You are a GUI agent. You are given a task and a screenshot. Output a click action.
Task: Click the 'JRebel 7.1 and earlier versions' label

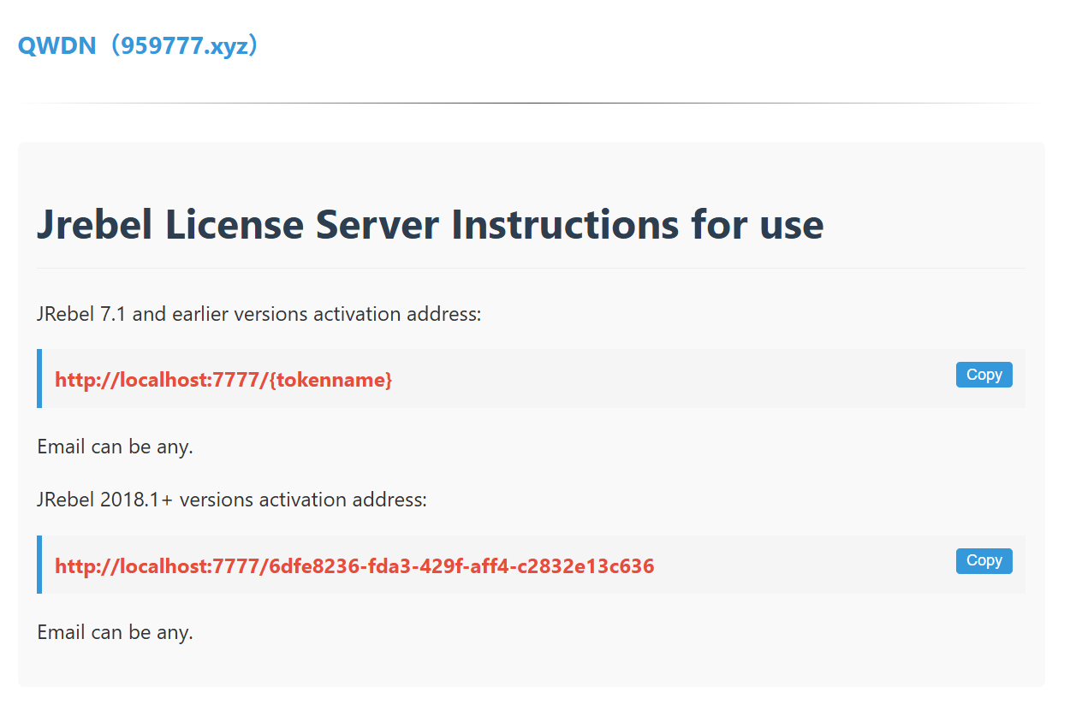coord(259,314)
